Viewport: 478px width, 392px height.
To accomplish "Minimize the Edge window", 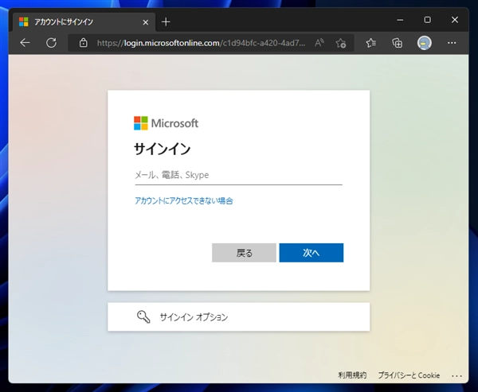I will (400, 20).
